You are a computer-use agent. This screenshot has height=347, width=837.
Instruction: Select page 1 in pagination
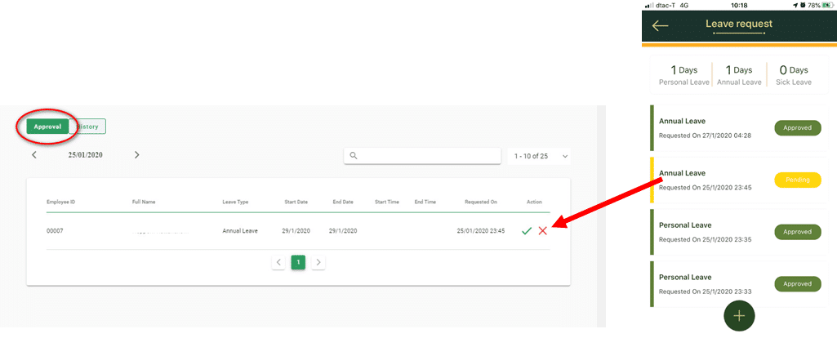click(x=298, y=262)
